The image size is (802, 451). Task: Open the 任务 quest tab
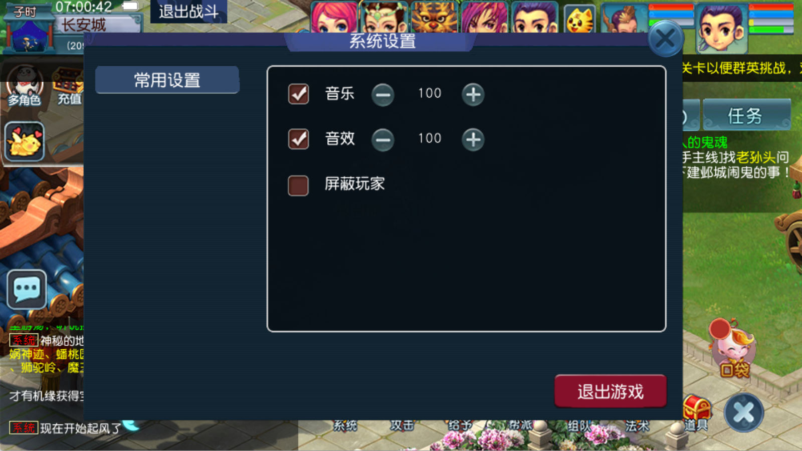(746, 115)
